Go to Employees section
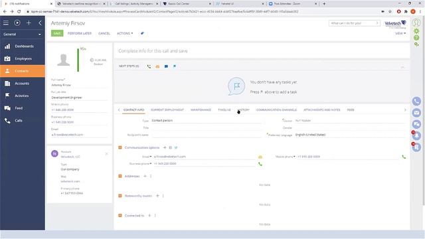Screen dimensions: 425x239 tap(23, 58)
